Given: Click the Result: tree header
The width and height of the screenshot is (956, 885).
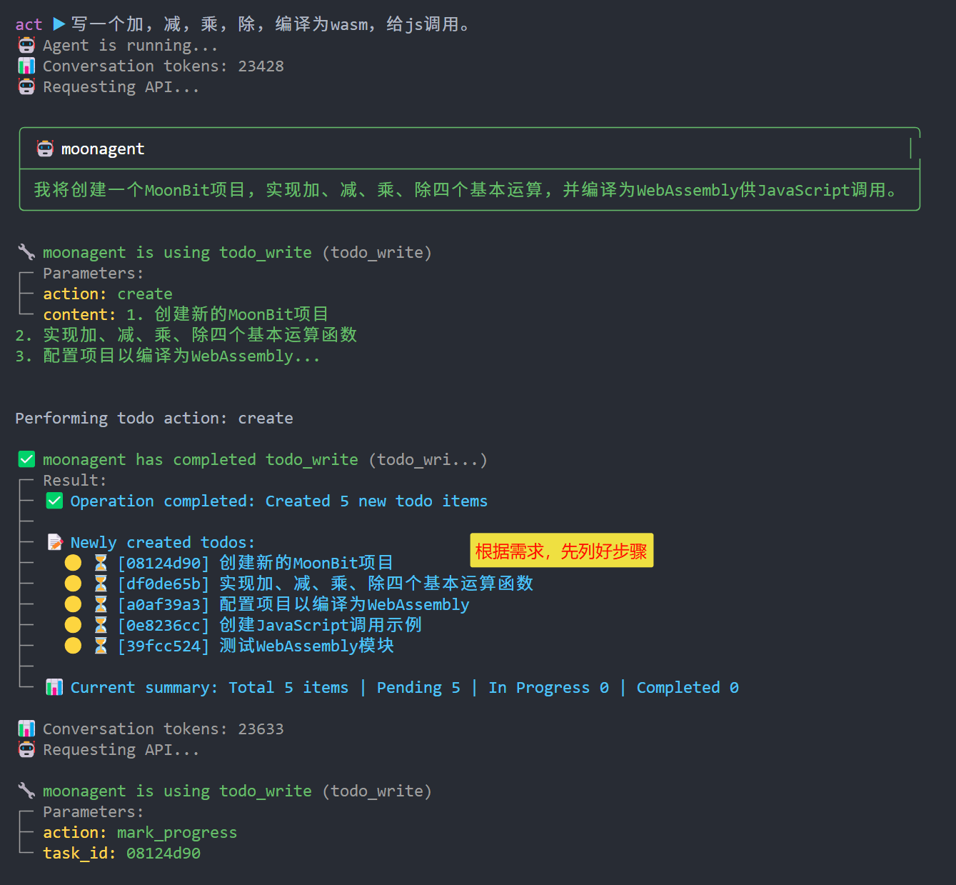Looking at the screenshot, I should pos(74,480).
